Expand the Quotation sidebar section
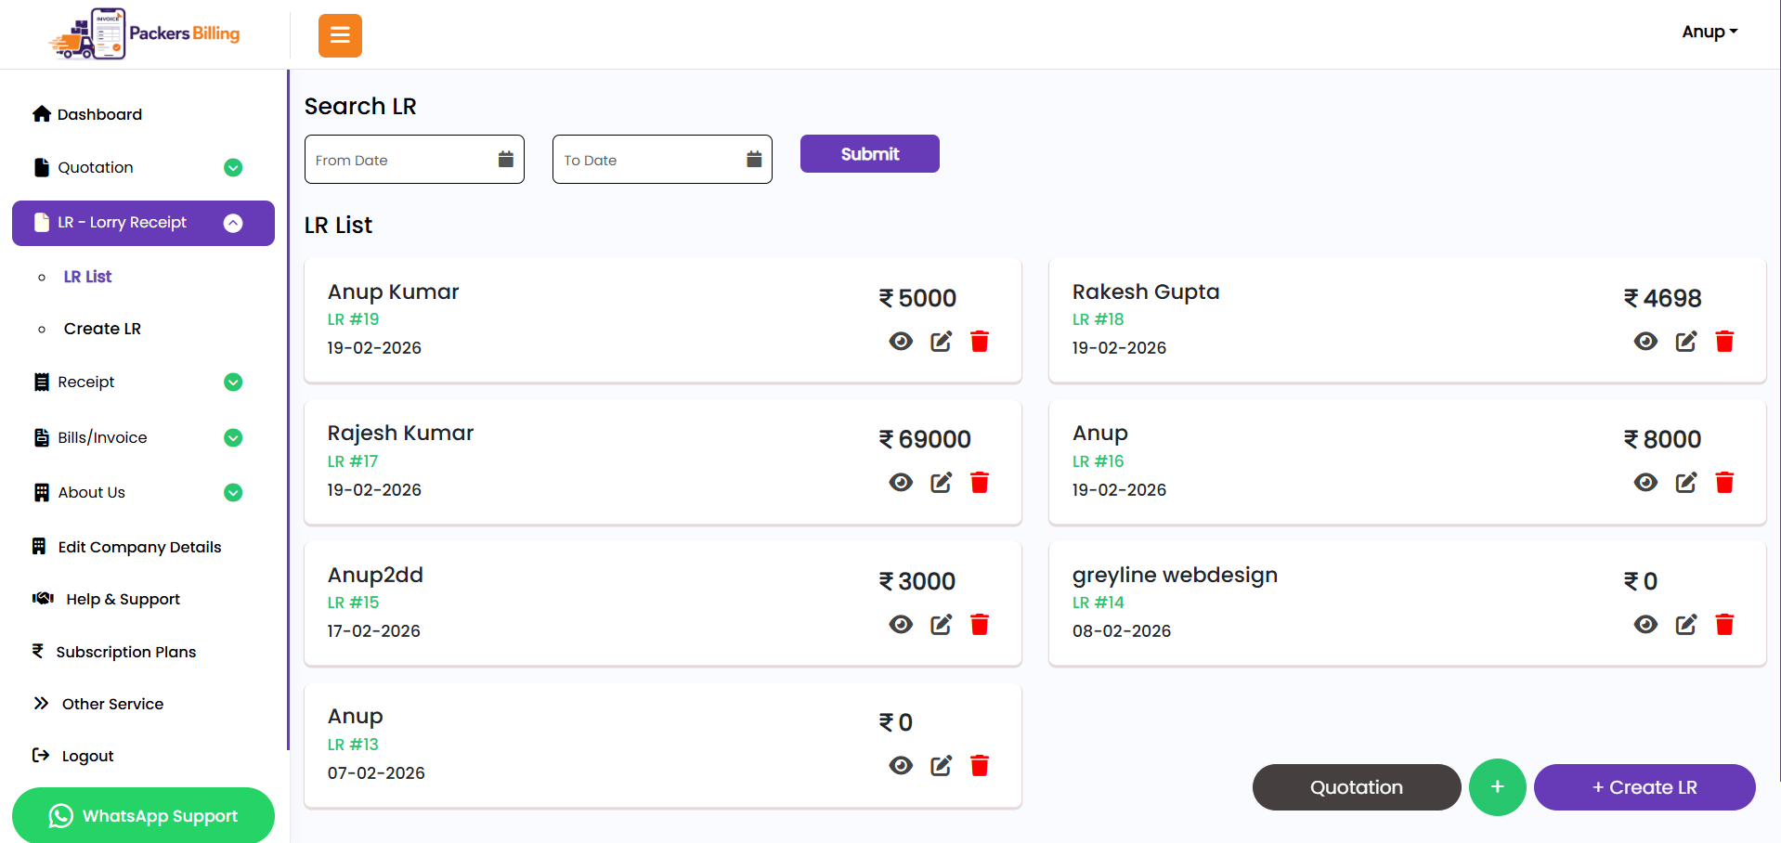This screenshot has width=1781, height=843. click(x=232, y=167)
